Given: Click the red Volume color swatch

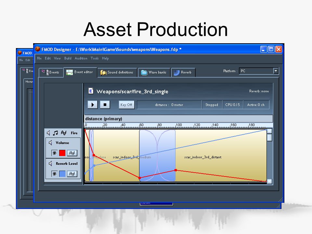Looking at the screenshot, I should point(62,153).
